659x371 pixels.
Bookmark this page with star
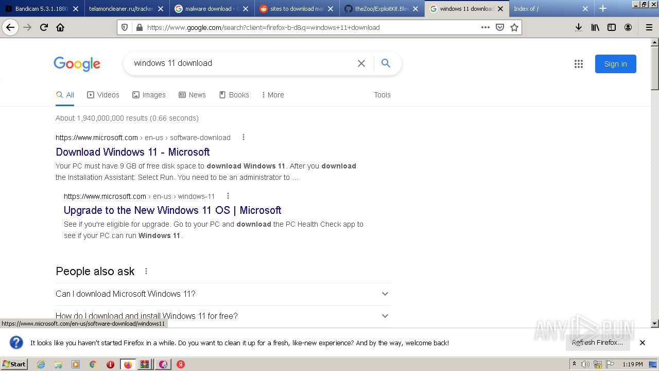[x=514, y=27]
